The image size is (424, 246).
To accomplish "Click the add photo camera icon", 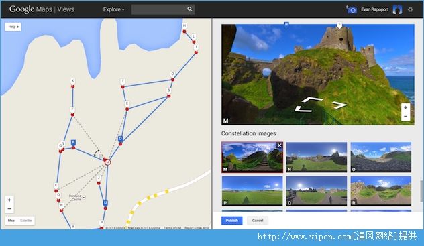I will click(352, 10).
